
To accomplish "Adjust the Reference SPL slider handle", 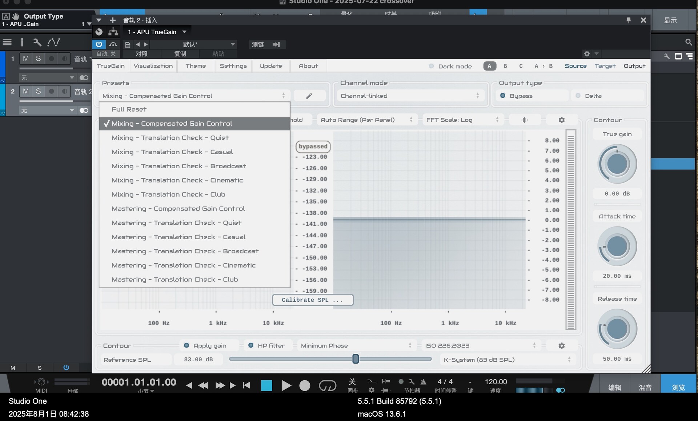I will tap(356, 359).
